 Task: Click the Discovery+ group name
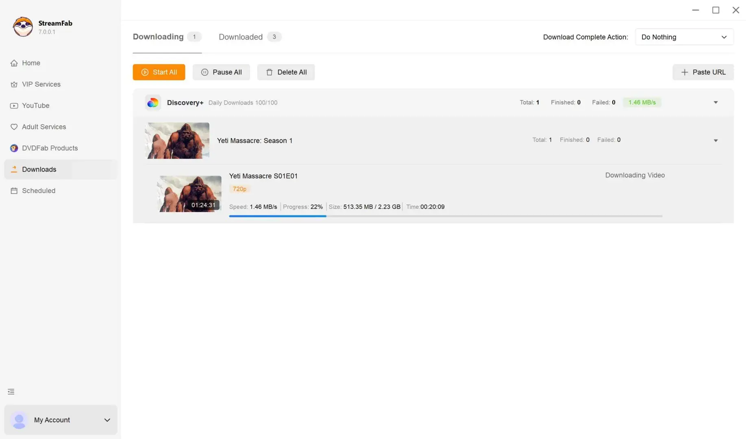[185, 103]
